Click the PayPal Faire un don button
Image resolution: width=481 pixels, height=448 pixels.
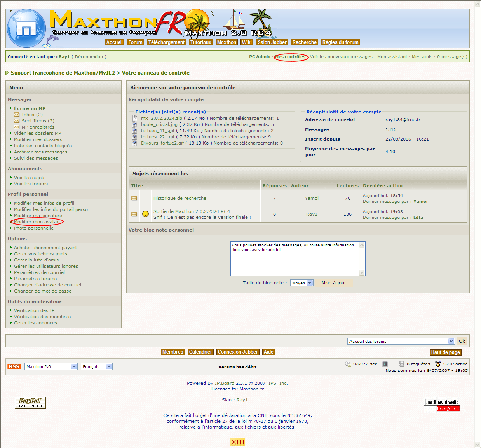[30, 403]
